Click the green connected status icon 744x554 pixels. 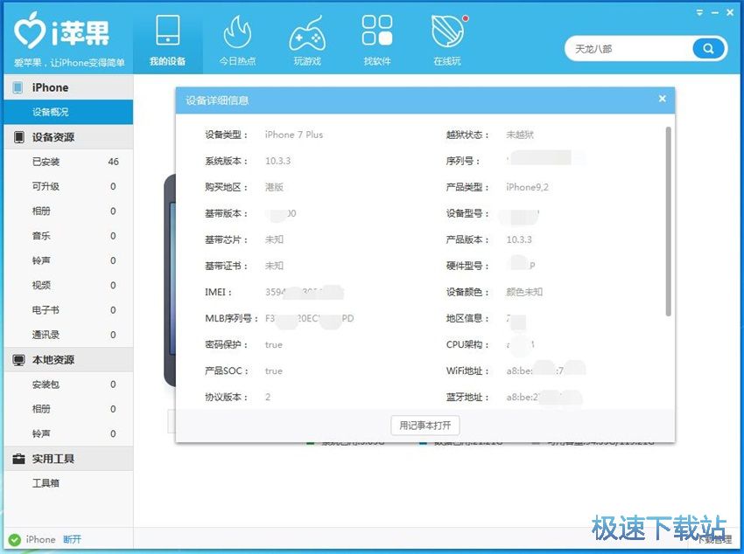click(x=15, y=539)
